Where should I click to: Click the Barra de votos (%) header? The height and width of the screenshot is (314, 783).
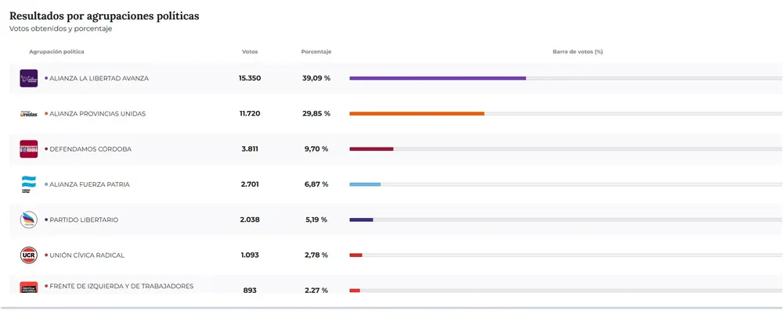577,52
